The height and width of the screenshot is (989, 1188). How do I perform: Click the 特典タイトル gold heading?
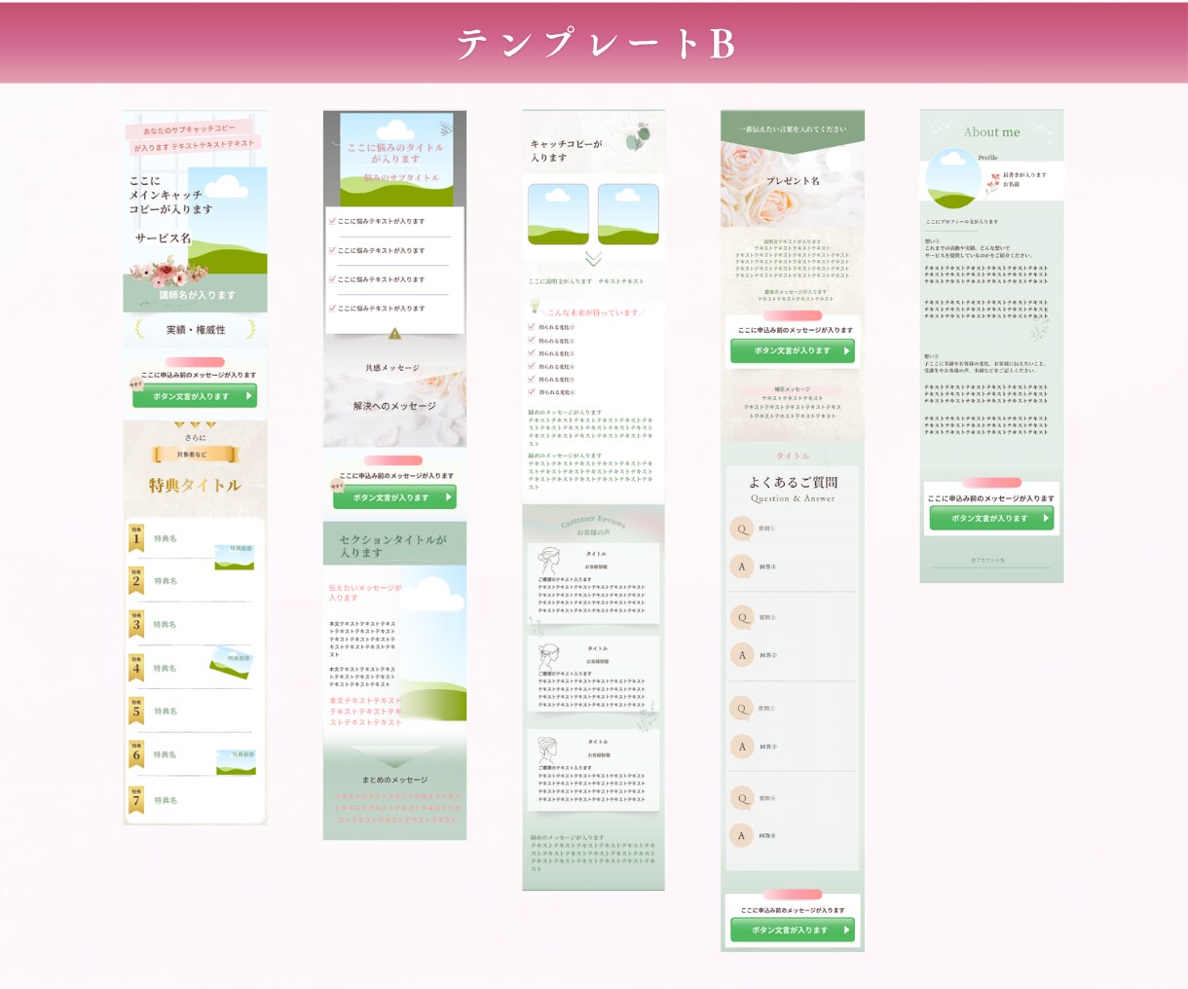195,485
